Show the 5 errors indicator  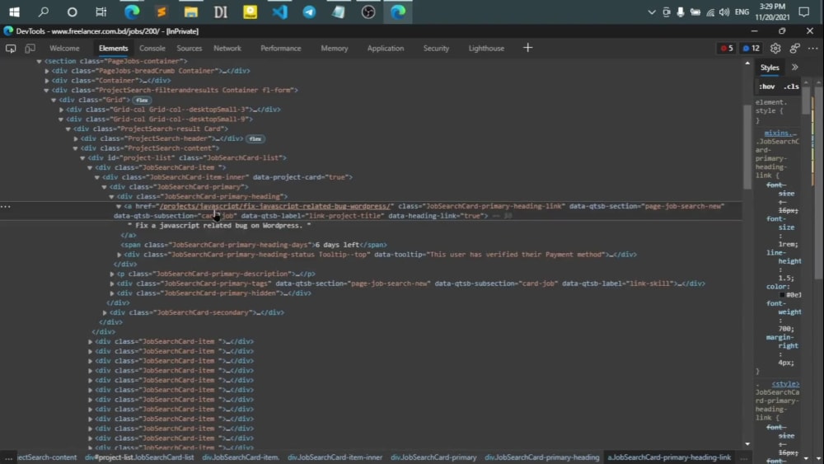pos(727,49)
